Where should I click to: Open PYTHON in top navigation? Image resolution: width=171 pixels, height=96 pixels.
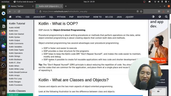coord(61,17)
